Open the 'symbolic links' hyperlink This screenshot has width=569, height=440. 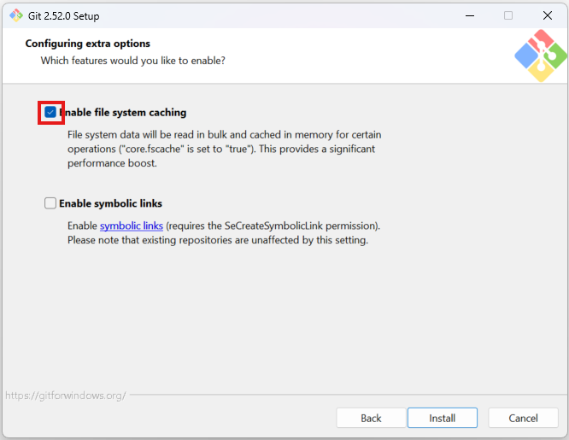point(132,226)
